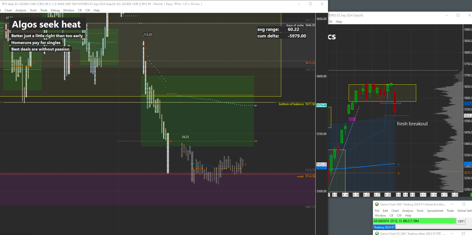Viewport: 472px width, 235px height.
Task: Click the 5613.25 price level label
Action: [310, 63]
